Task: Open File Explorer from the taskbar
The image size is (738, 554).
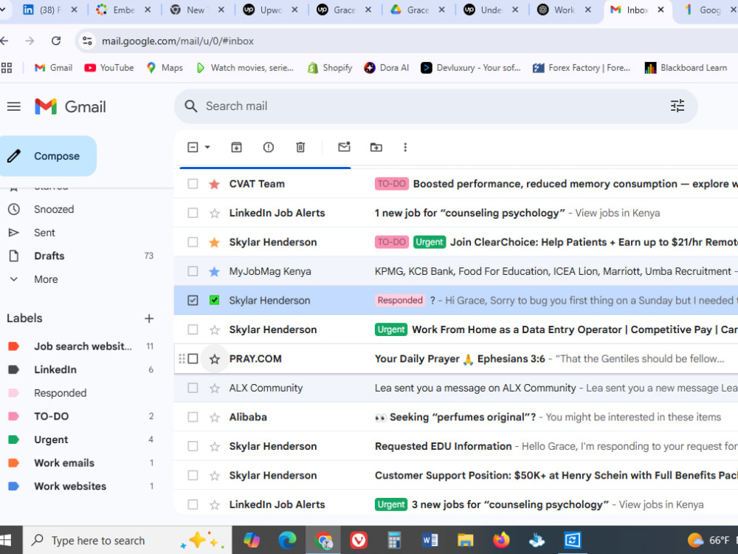Action: click(466, 541)
